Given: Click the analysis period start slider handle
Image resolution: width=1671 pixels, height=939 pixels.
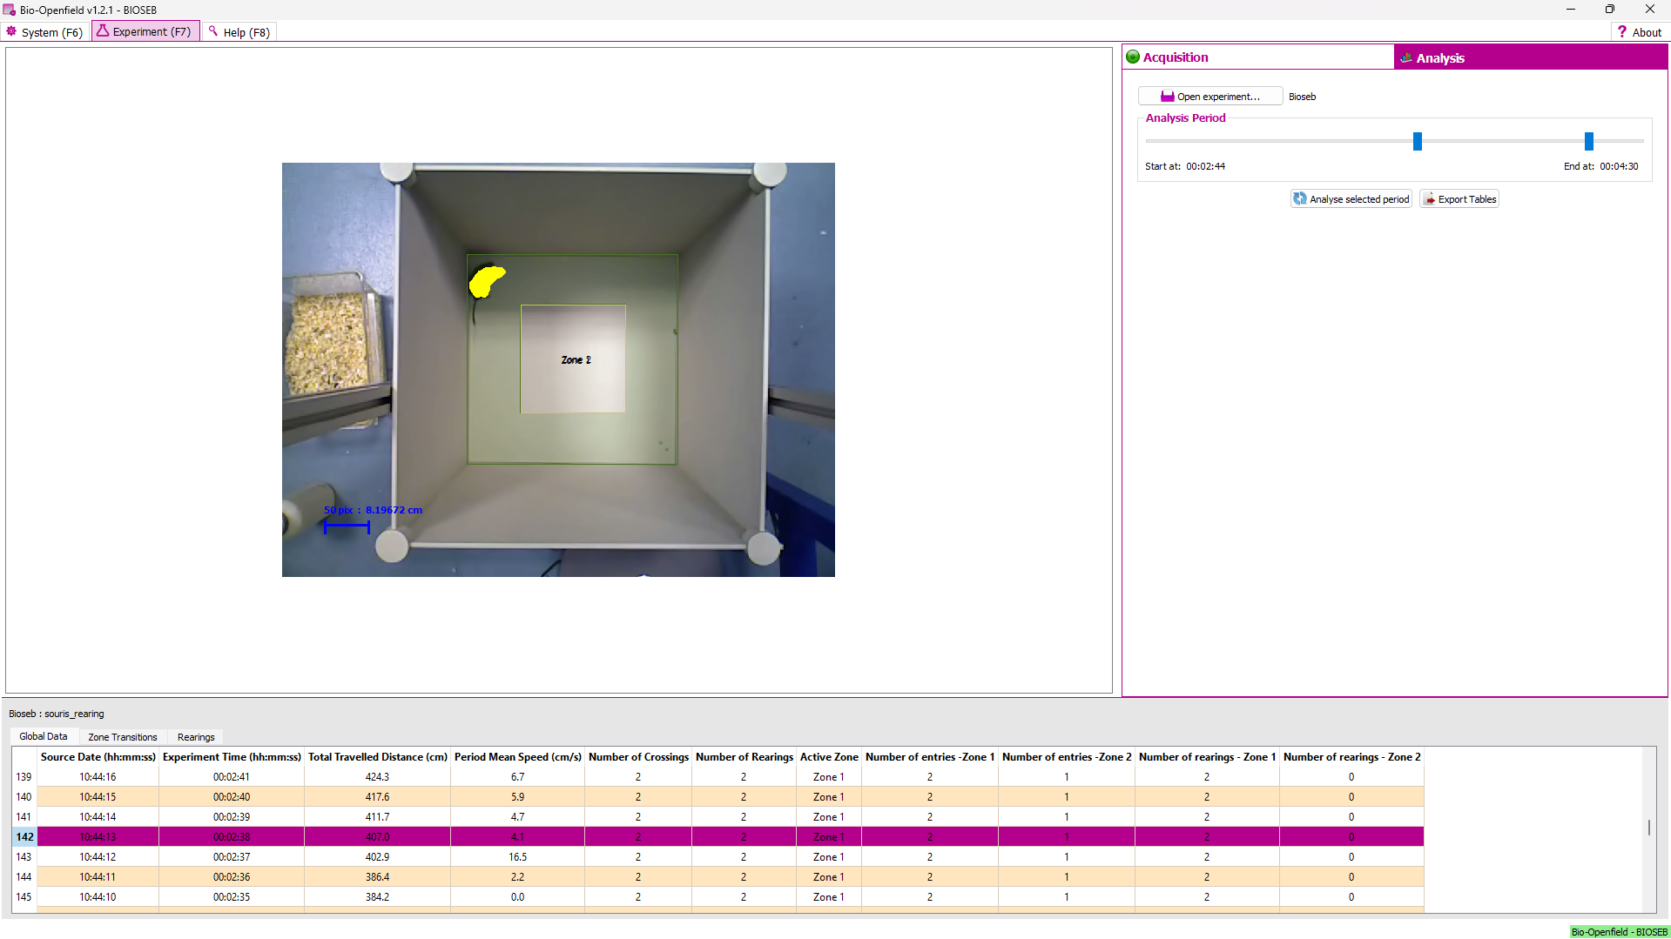Looking at the screenshot, I should point(1418,141).
